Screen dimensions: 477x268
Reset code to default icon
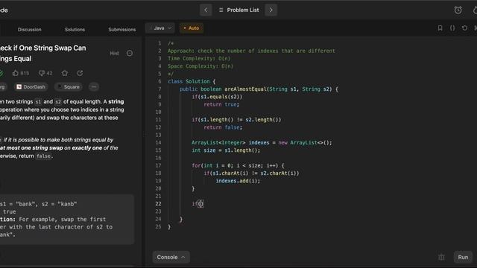click(464, 28)
